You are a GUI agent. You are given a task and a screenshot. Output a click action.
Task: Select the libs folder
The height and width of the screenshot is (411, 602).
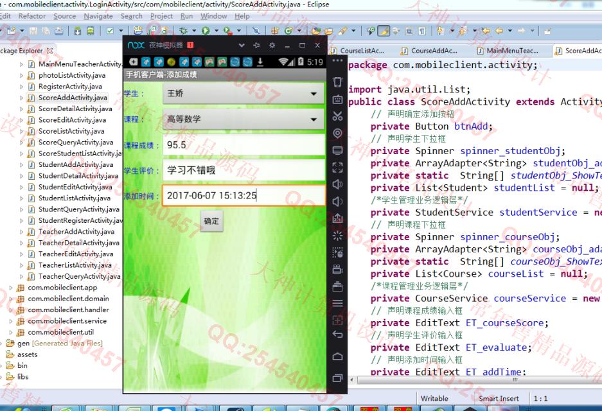[x=22, y=377]
